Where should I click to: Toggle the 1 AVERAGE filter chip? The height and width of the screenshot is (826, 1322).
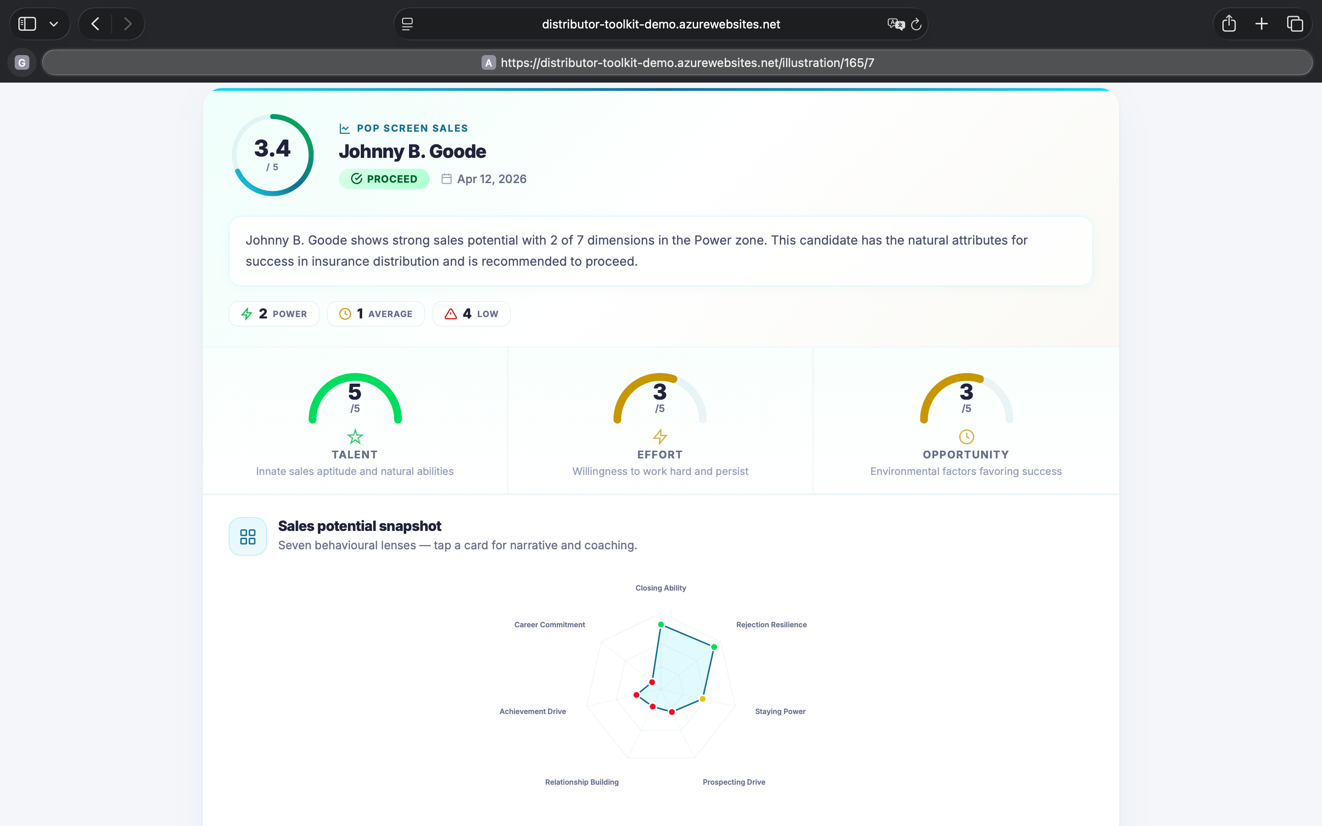[x=375, y=313]
